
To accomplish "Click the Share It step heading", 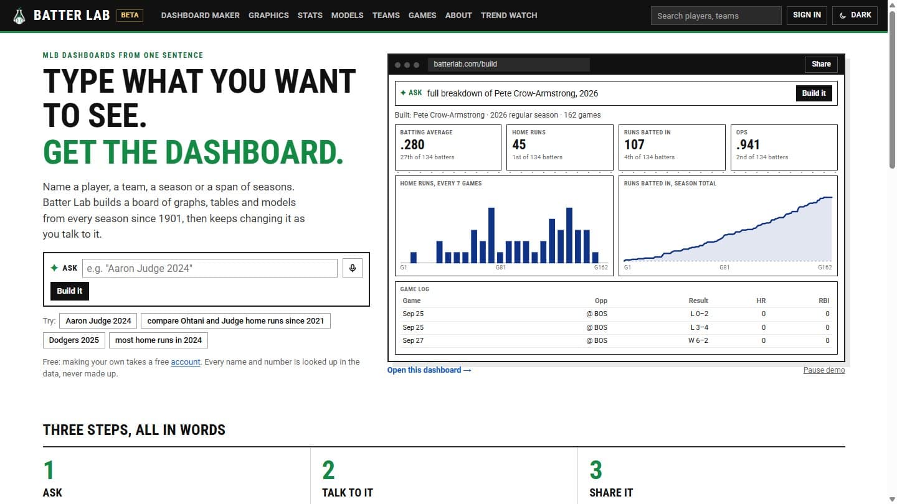I will click(x=611, y=493).
